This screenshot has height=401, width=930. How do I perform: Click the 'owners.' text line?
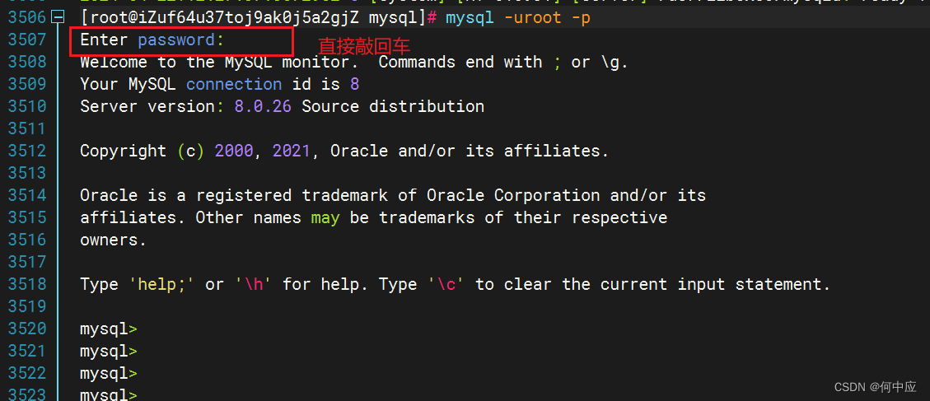[114, 240]
